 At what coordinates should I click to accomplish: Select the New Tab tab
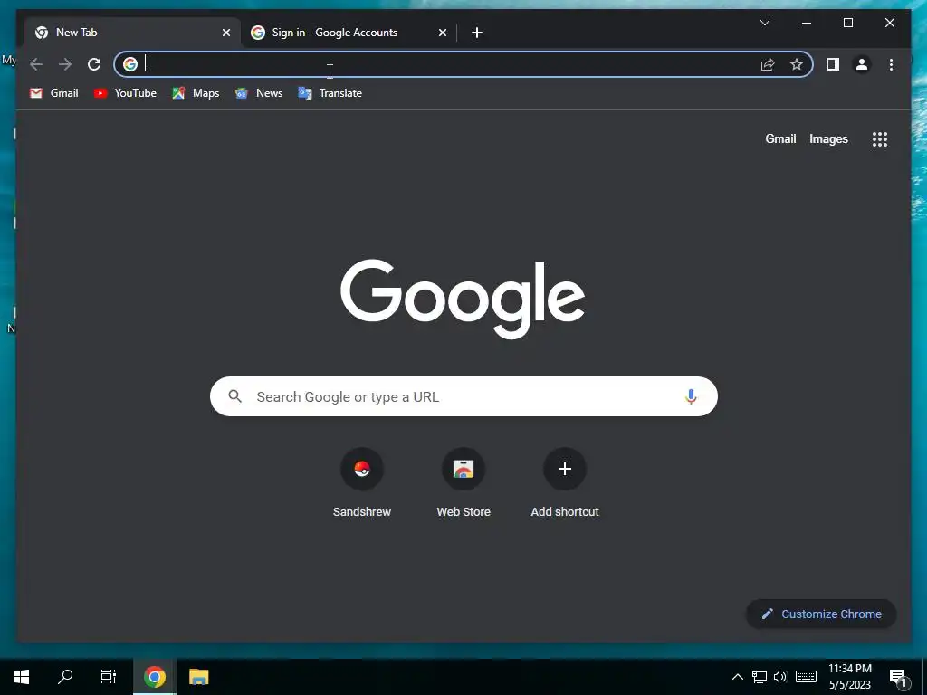click(132, 33)
